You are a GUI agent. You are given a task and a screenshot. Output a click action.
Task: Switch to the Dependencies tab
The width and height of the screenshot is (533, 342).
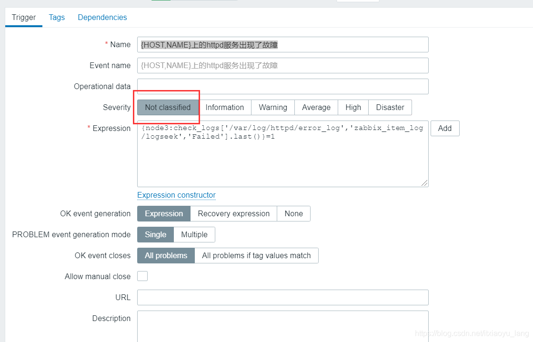tap(102, 17)
